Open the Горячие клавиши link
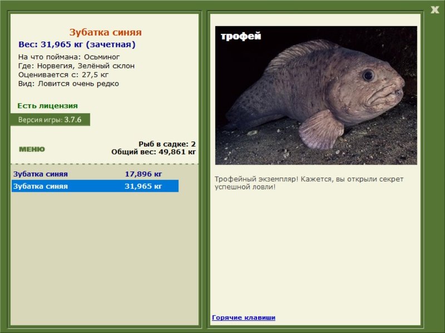Image resolution: width=445 pixels, height=333 pixels. [x=244, y=317]
